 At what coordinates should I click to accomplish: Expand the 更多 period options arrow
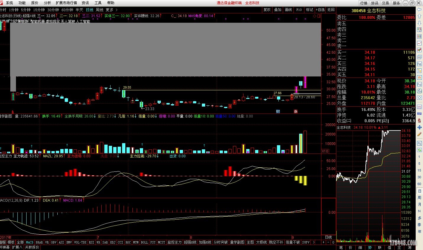click(x=116, y=10)
